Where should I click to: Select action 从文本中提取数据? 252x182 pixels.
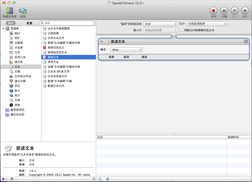point(69,28)
